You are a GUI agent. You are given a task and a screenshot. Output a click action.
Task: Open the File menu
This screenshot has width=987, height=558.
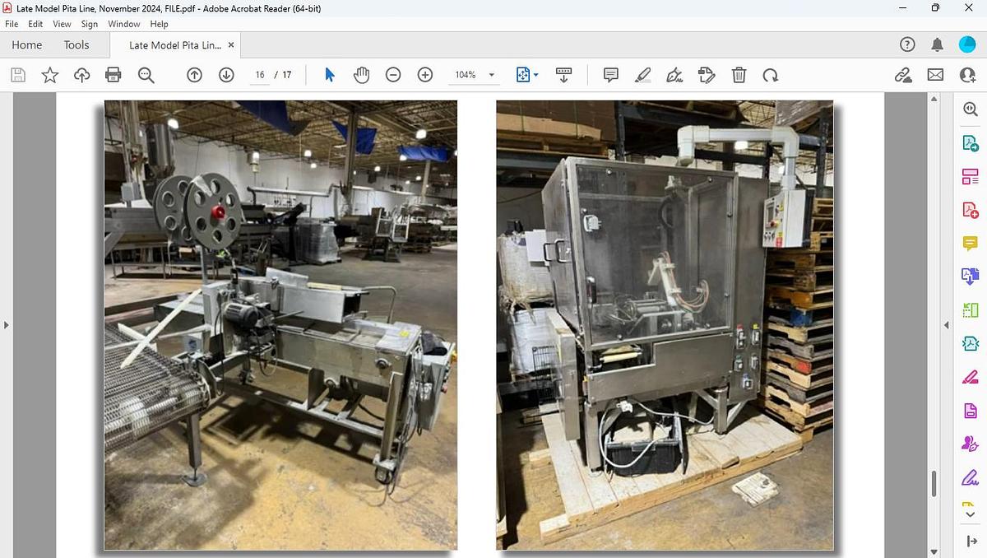pyautogui.click(x=12, y=24)
